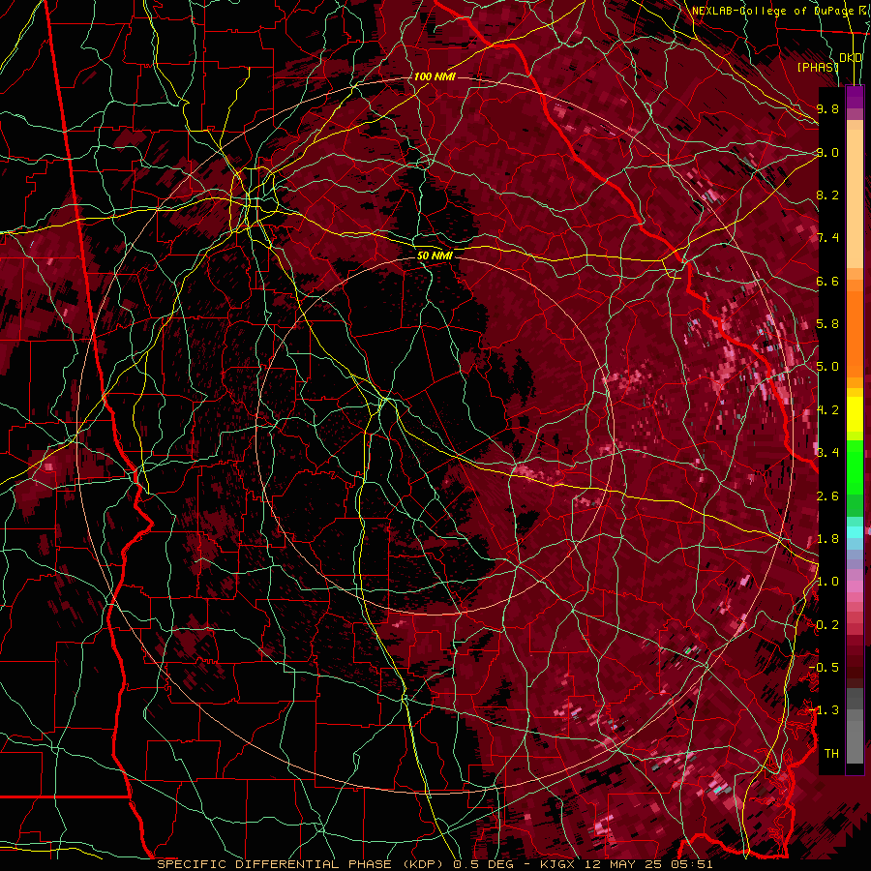Click the "[PHAS]" legend unit label

(818, 67)
